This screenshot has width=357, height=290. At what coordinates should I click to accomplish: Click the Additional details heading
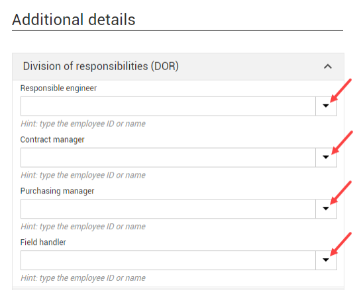[74, 20]
